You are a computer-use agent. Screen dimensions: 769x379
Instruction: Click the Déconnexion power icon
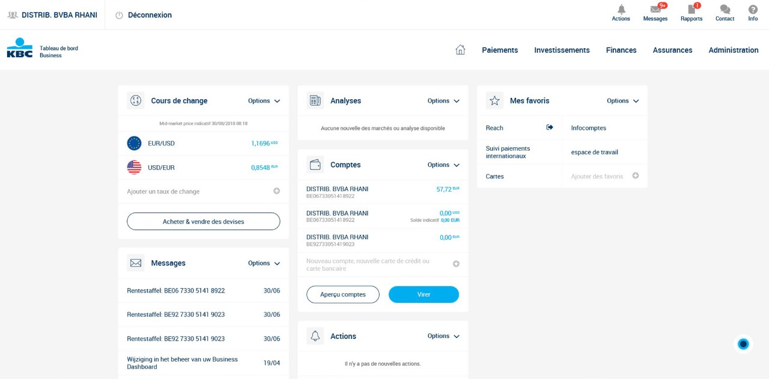pos(119,15)
